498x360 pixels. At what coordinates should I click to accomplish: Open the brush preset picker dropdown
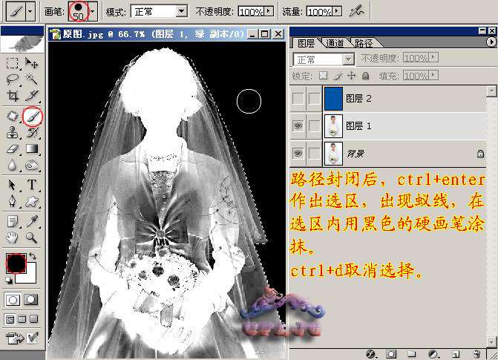[x=92, y=12]
